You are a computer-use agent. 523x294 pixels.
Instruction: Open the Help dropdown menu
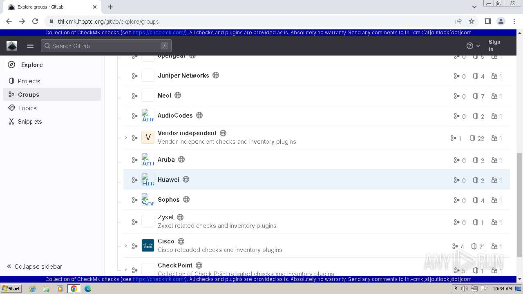coord(473,46)
